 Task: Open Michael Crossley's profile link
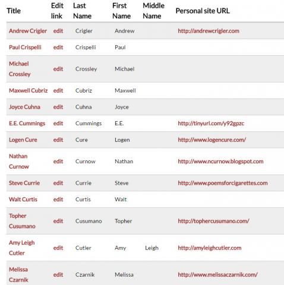20,69
